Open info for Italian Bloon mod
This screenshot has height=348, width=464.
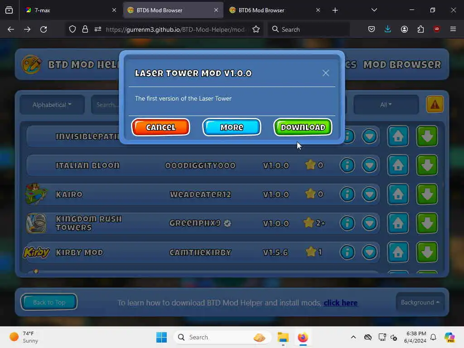[347, 165]
